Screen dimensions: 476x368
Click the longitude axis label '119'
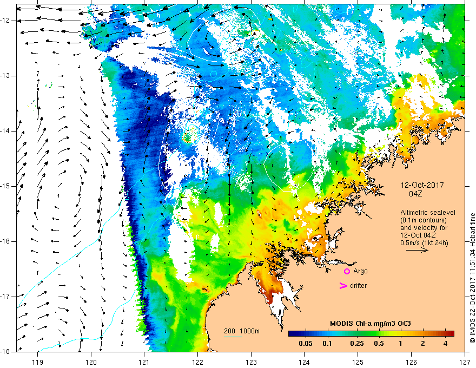tap(38, 362)
